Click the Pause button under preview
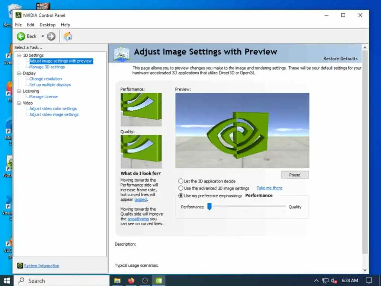This screenshot has width=381, height=286. coord(295,175)
